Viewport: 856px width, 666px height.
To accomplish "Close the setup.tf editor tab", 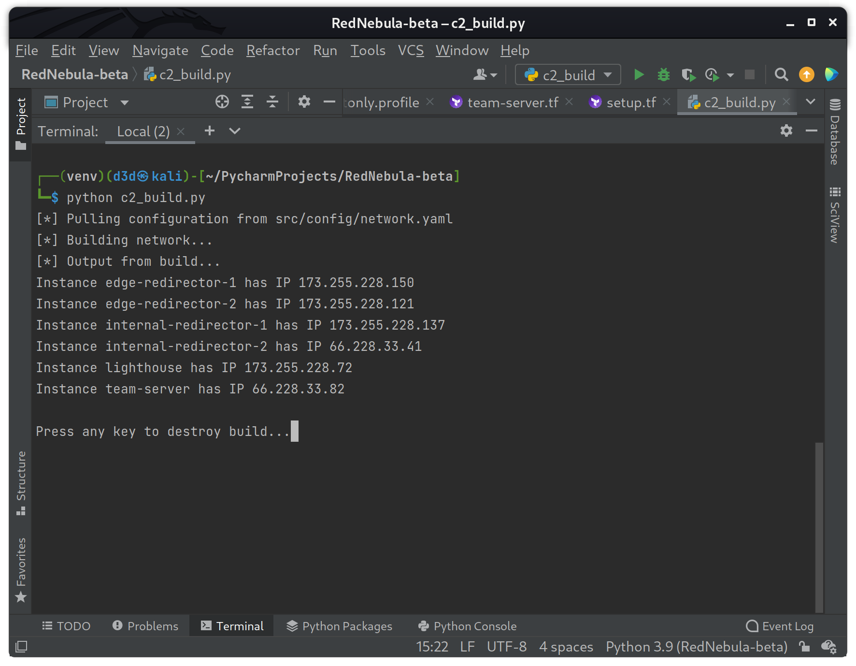I will tap(667, 101).
